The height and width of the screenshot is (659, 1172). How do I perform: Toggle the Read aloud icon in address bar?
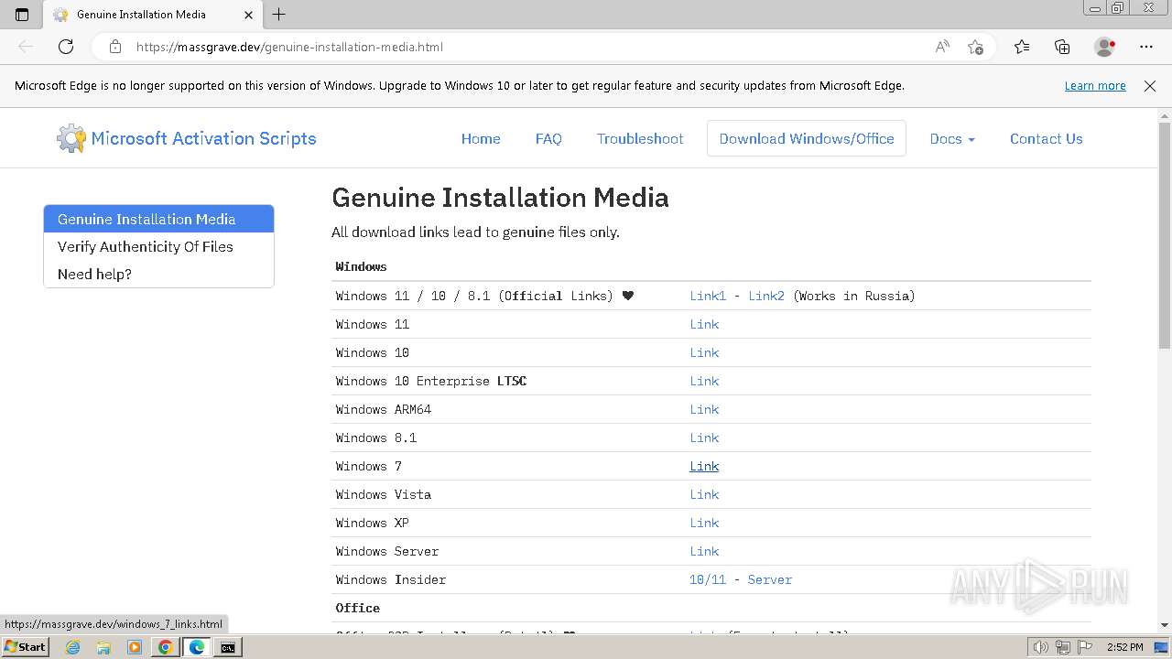click(941, 47)
